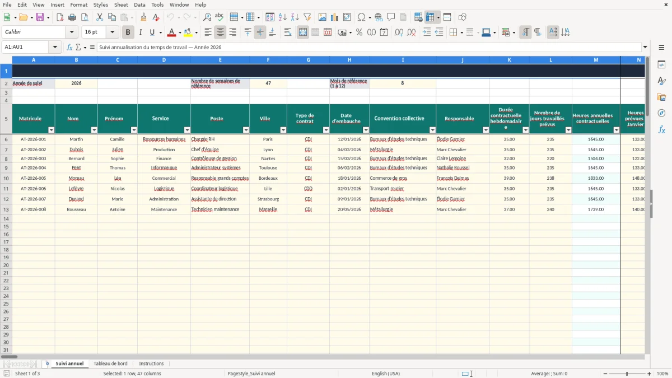Open the Function Wizard fx icon
This screenshot has height=378, width=672.
click(70, 48)
